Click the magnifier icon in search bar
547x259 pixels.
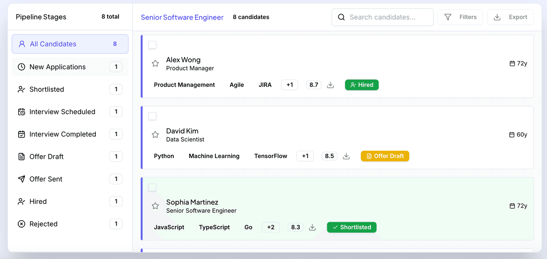coord(341,17)
